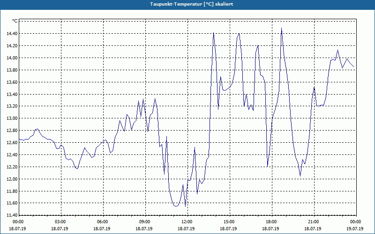Click the 12,40 y-axis label

tap(12, 155)
